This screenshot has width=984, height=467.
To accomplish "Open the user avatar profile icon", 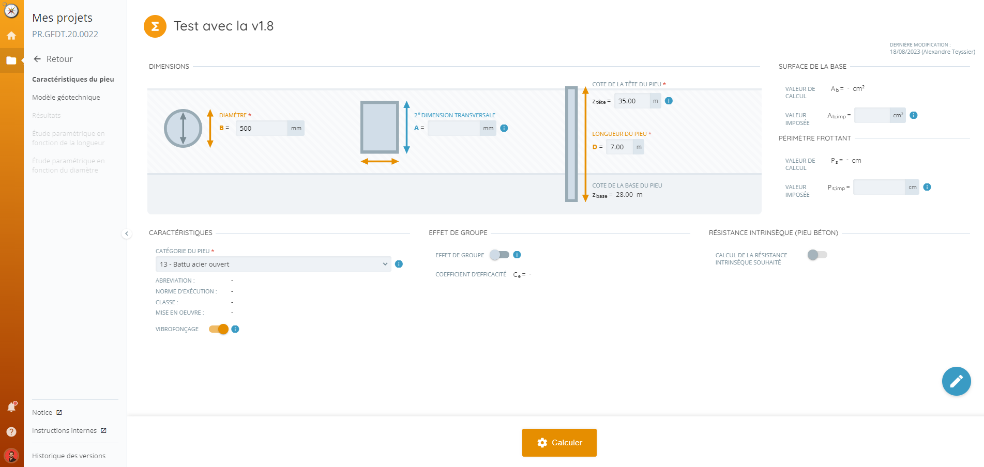I will [11, 456].
